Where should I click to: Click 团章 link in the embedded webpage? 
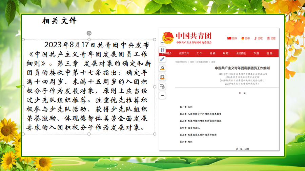point(271,38)
